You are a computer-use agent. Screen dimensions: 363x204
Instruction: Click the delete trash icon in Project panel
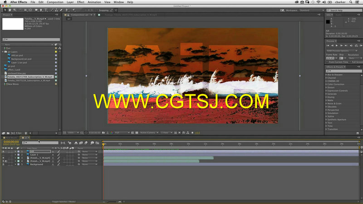click(x=26, y=133)
